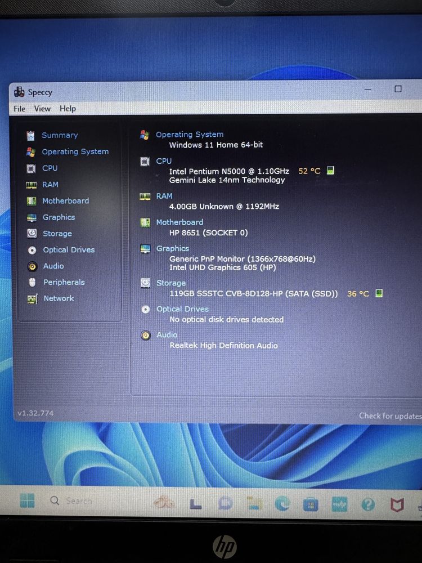Open Microsoft Store from the taskbar
This screenshot has width=422, height=563.
pyautogui.click(x=311, y=505)
